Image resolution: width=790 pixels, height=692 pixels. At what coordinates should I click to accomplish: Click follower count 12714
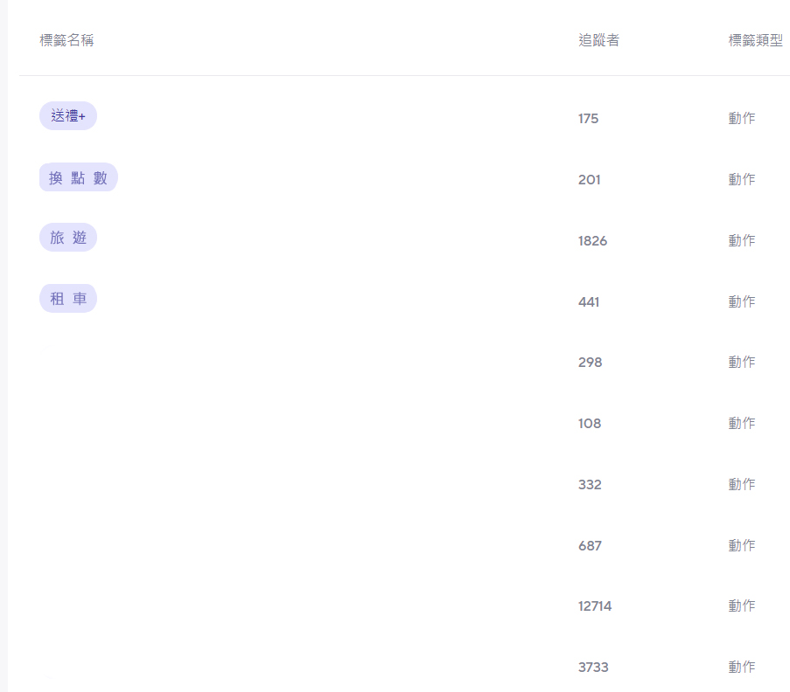click(595, 606)
